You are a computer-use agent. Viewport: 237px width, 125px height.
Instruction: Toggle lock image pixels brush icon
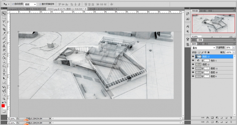point(202,52)
